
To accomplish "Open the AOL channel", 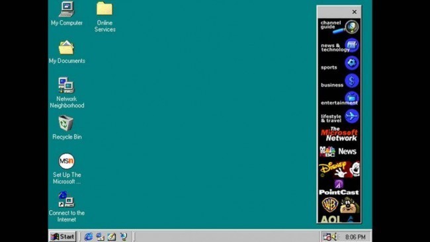I will [x=339, y=219].
